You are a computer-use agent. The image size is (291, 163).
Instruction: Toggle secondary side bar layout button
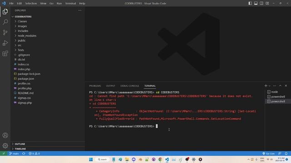click(x=261, y=3)
